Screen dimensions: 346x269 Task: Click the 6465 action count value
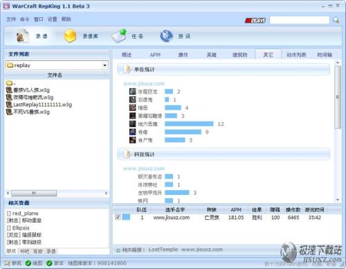[293, 218]
